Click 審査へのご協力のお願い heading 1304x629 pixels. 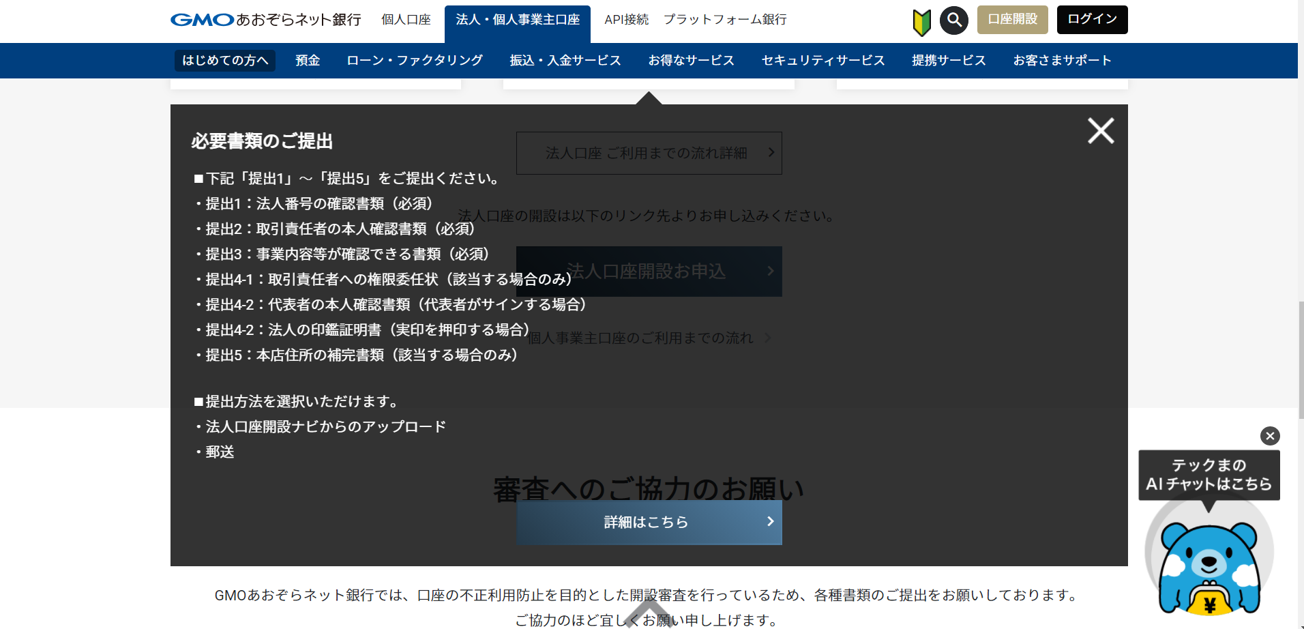[x=649, y=489]
